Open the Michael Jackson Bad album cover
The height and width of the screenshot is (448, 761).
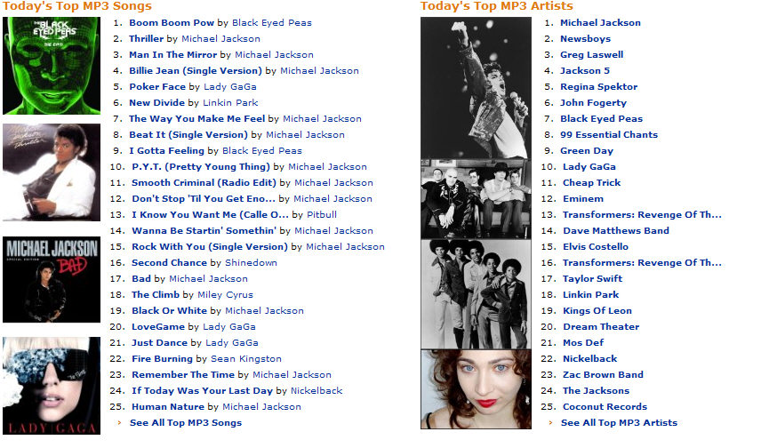pyautogui.click(x=52, y=280)
